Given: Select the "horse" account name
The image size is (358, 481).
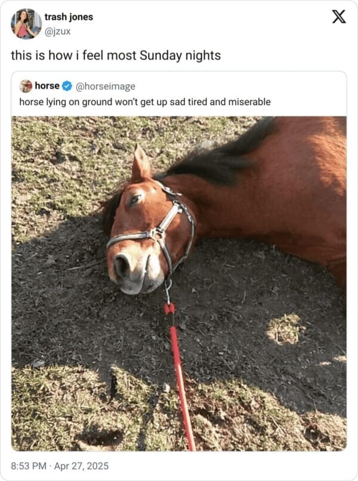Looking at the screenshot, I should pos(47,87).
